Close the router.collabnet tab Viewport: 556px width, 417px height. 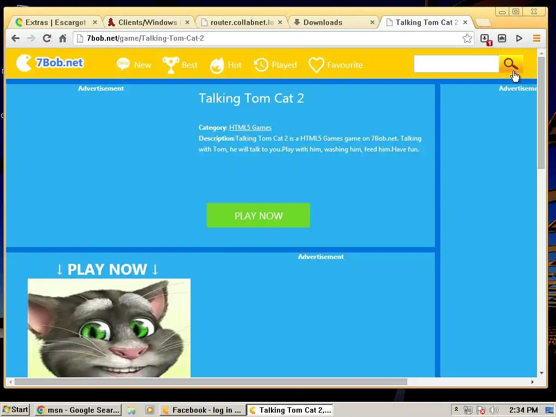(280, 22)
